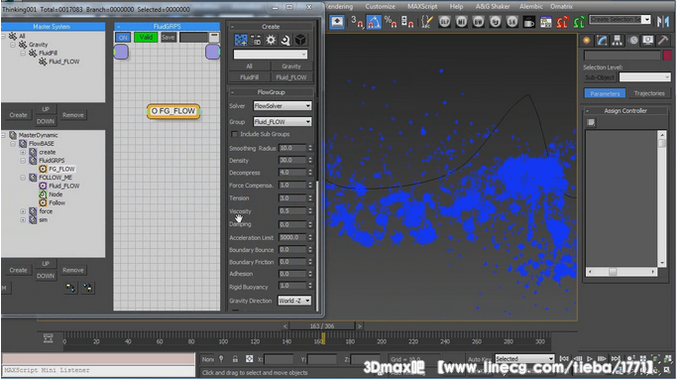Expand the sim tree node
682x384 pixels.
(x=23, y=220)
